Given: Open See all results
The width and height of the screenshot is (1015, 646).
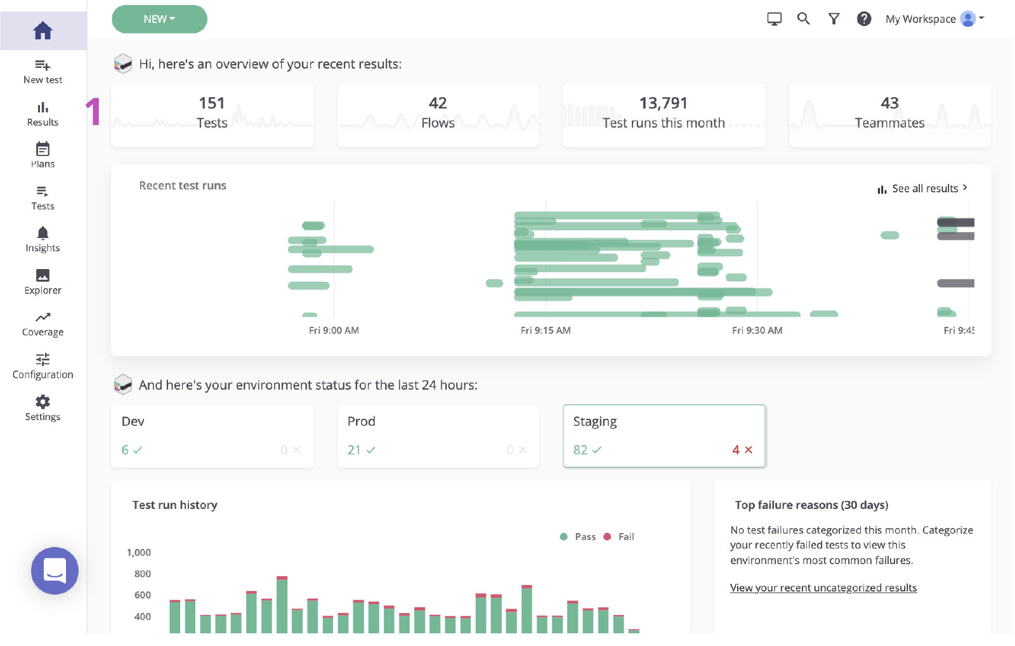Looking at the screenshot, I should tap(923, 188).
